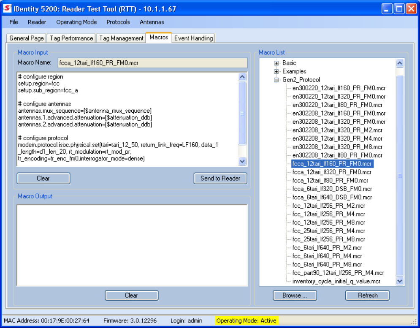This screenshot has height=328, width=420.
Task: Click inside the Macro Output text area
Action: pos(132,245)
